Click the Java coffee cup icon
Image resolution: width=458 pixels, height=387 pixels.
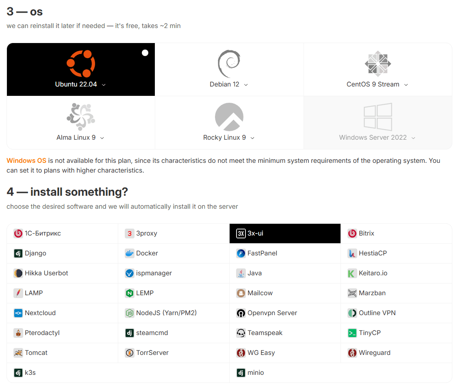tap(241, 273)
